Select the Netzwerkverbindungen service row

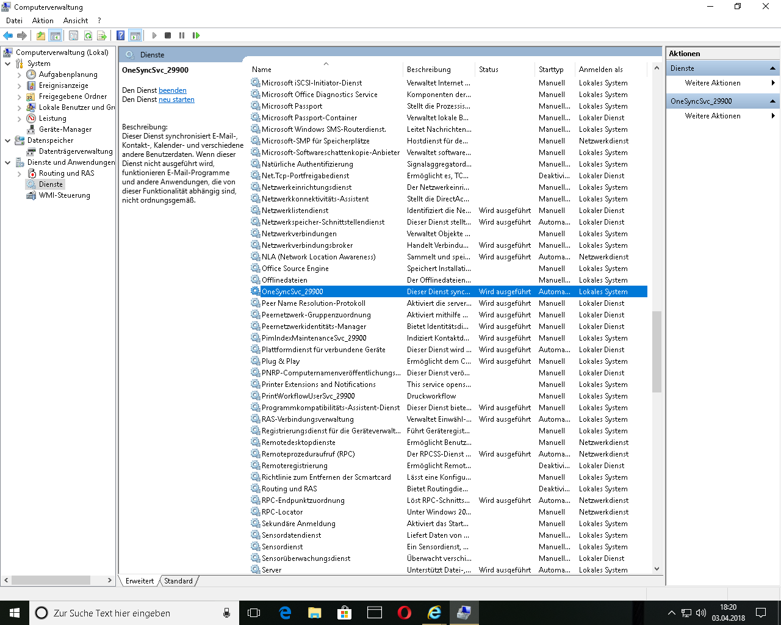(x=448, y=234)
